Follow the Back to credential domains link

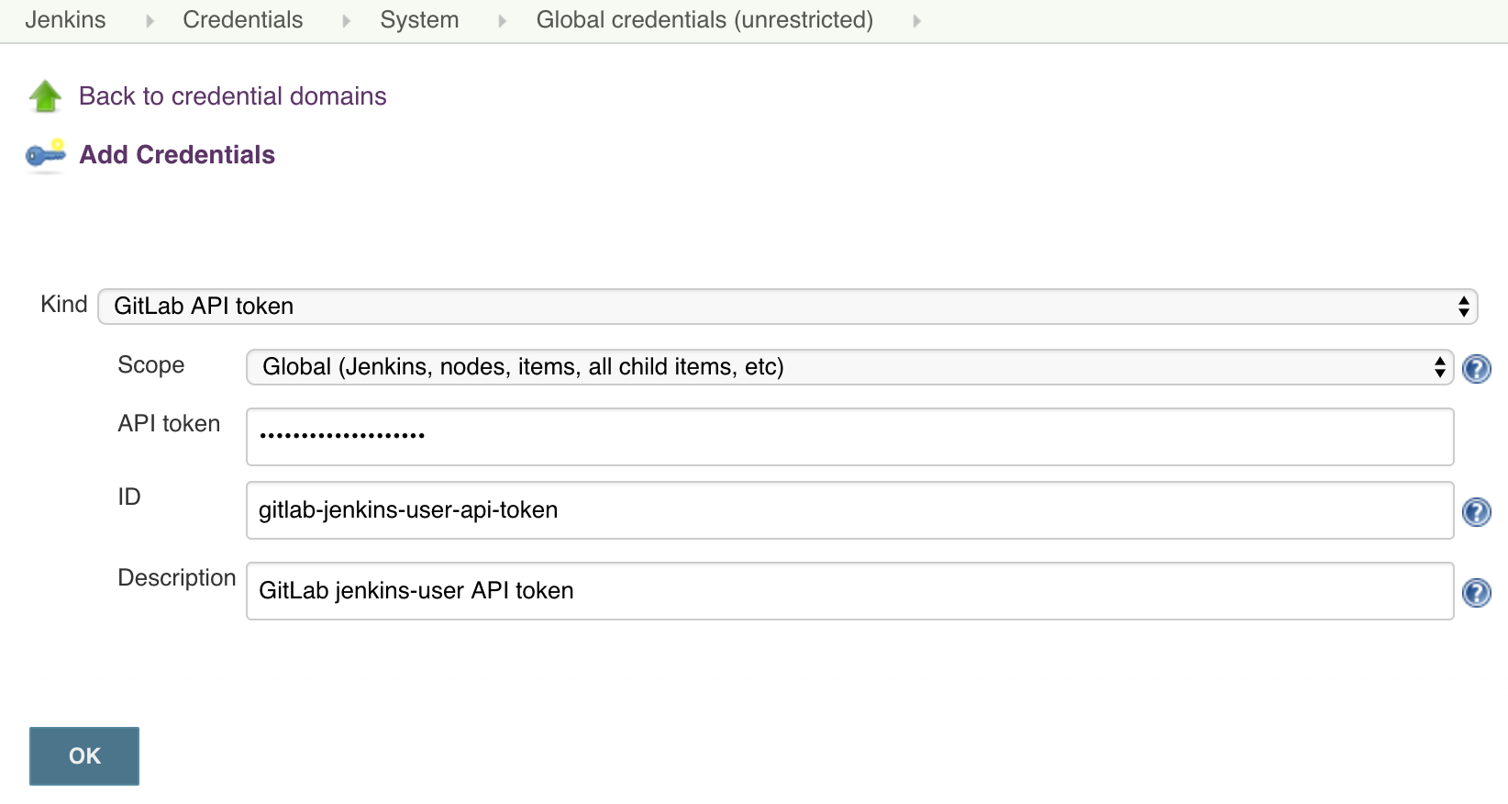pyautogui.click(x=233, y=96)
